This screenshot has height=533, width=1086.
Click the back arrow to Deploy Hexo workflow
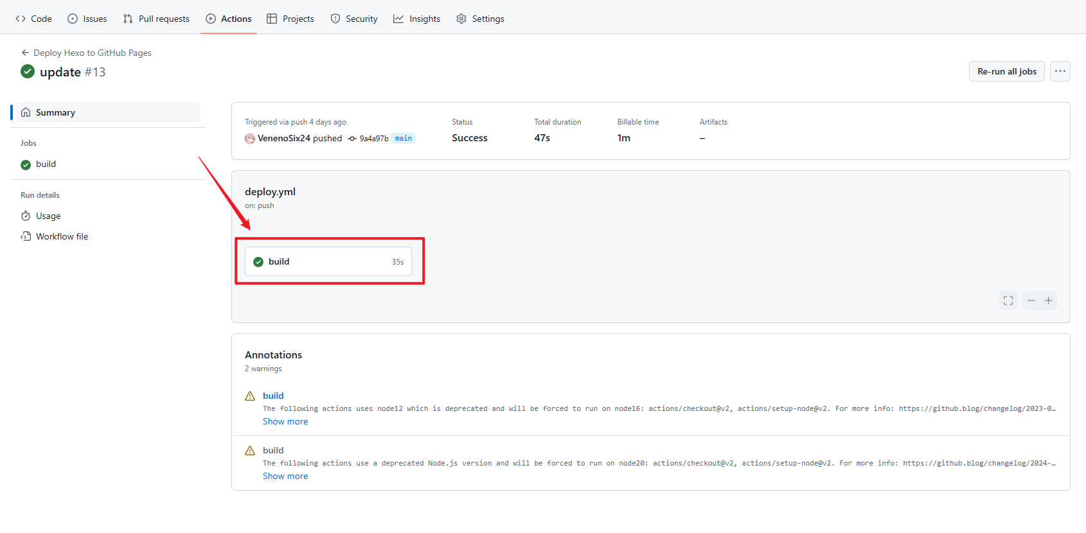point(25,53)
